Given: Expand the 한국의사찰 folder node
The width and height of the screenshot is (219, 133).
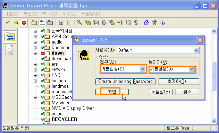Looking at the screenshot, I should coord(35,31).
